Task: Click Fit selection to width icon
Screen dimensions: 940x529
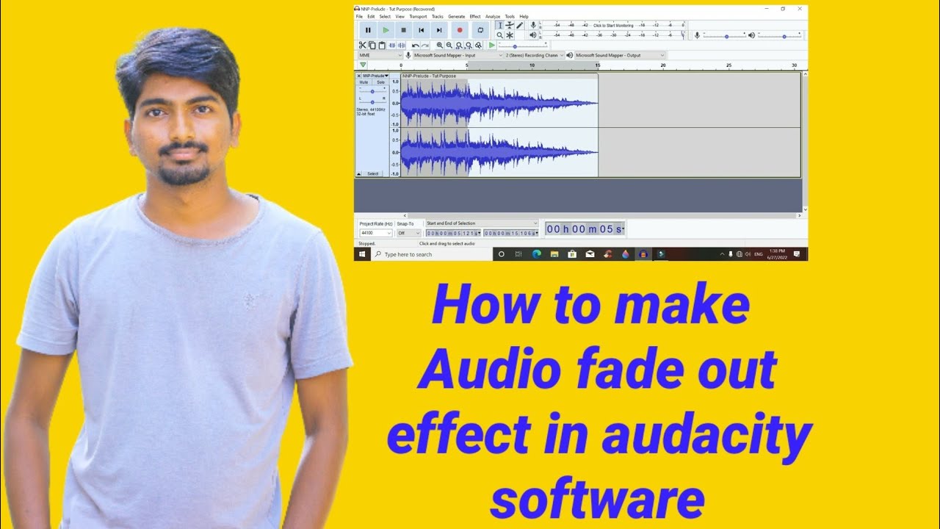Action: [459, 46]
